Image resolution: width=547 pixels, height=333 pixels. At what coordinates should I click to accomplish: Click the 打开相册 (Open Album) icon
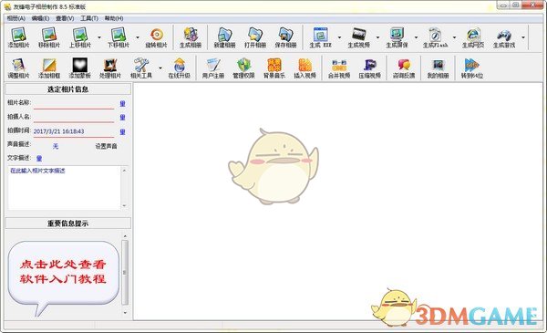(x=255, y=37)
